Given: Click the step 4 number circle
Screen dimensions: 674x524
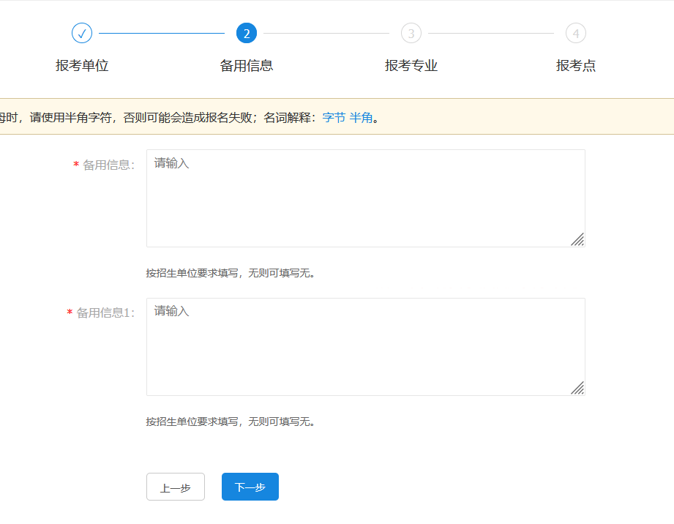Looking at the screenshot, I should pos(576,33).
